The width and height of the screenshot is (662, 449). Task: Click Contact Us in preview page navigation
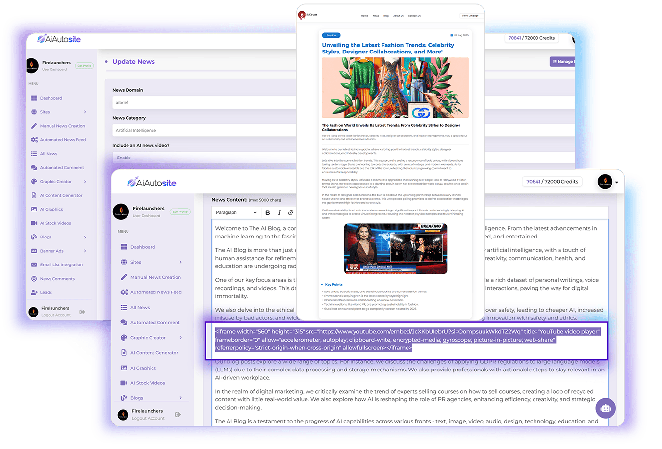(414, 16)
